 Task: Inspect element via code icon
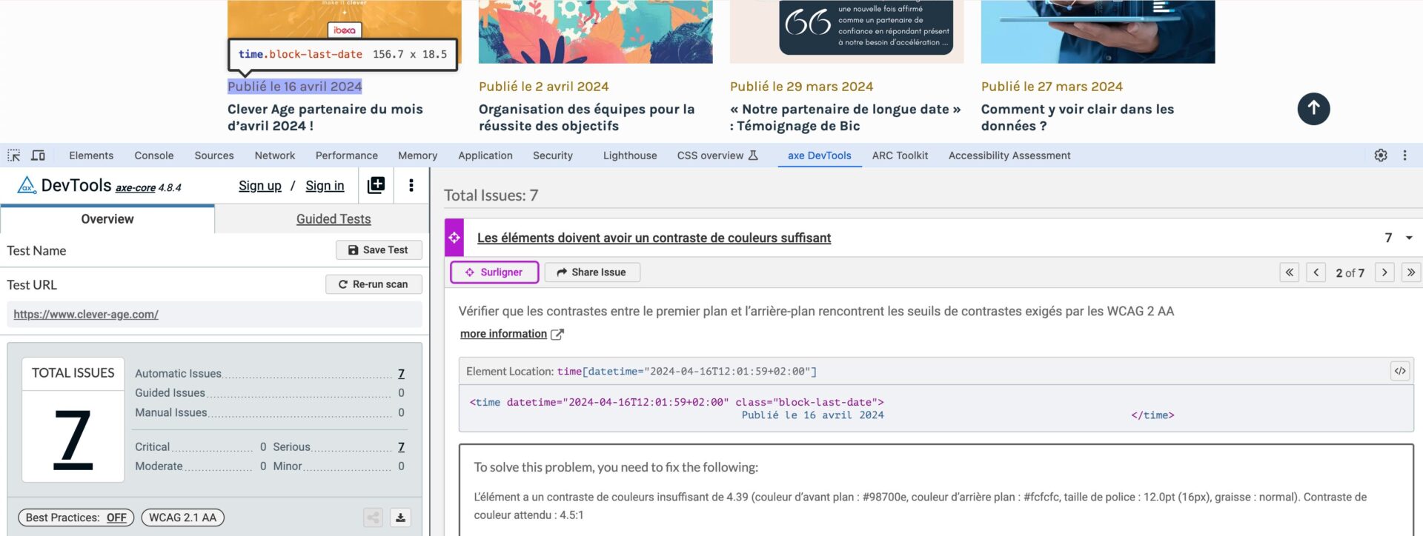click(1400, 371)
